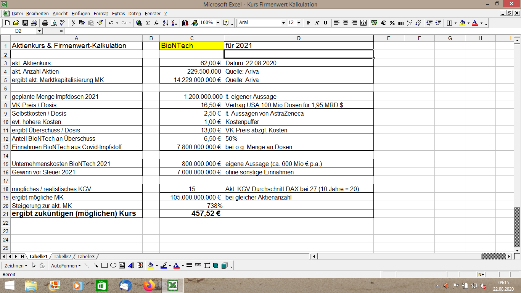This screenshot has width=521, height=293.
Task: Open the fx function wizard
Action: coord(156,23)
